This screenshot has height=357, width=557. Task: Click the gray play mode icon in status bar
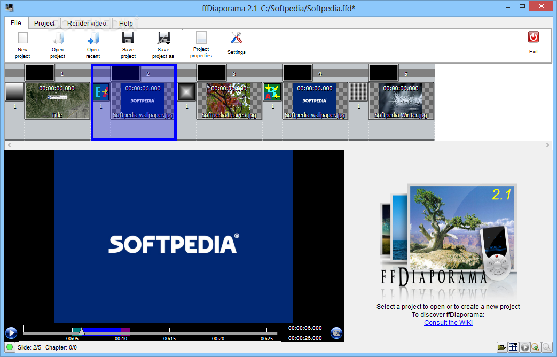pos(524,347)
